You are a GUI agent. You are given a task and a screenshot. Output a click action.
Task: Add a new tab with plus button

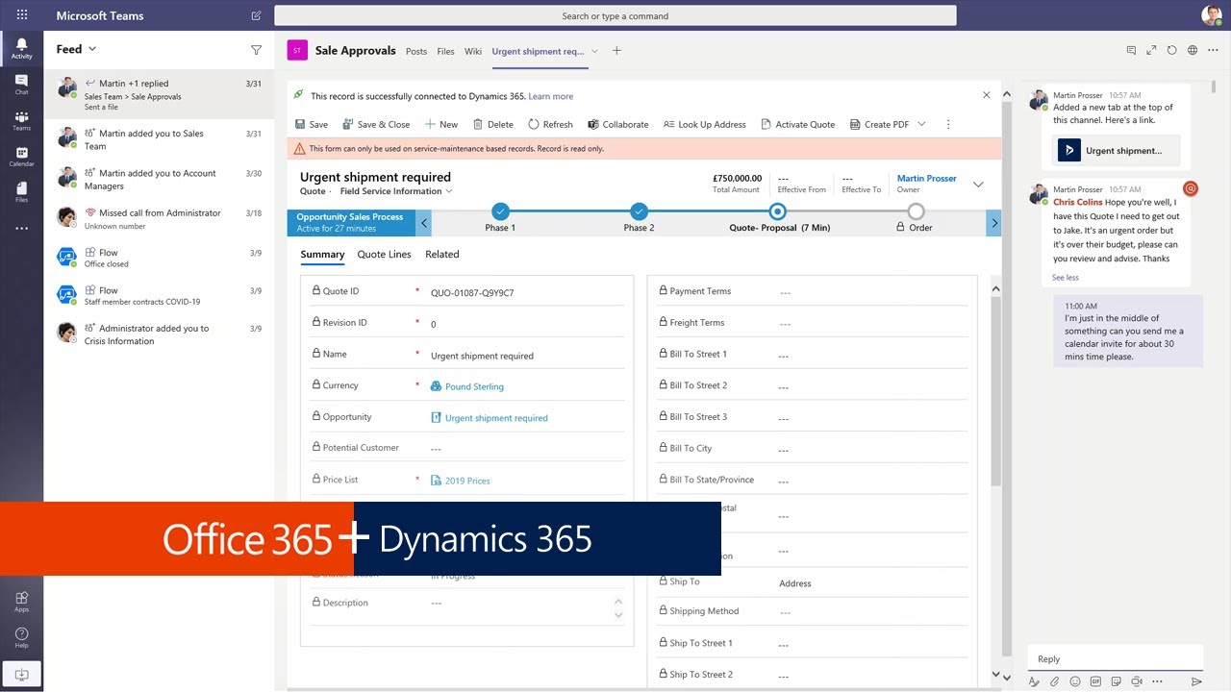click(616, 51)
